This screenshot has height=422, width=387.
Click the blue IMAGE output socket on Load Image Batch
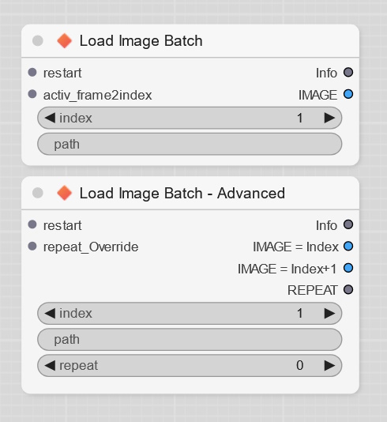click(x=348, y=94)
